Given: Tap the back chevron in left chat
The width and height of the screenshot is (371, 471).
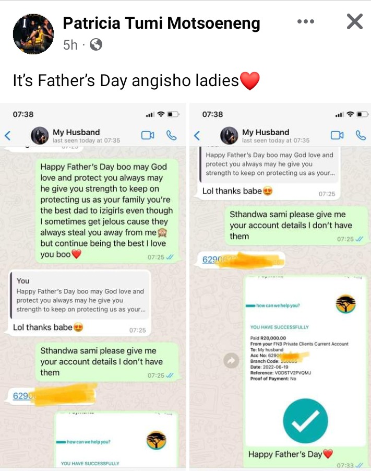Looking at the screenshot, I should [8, 135].
